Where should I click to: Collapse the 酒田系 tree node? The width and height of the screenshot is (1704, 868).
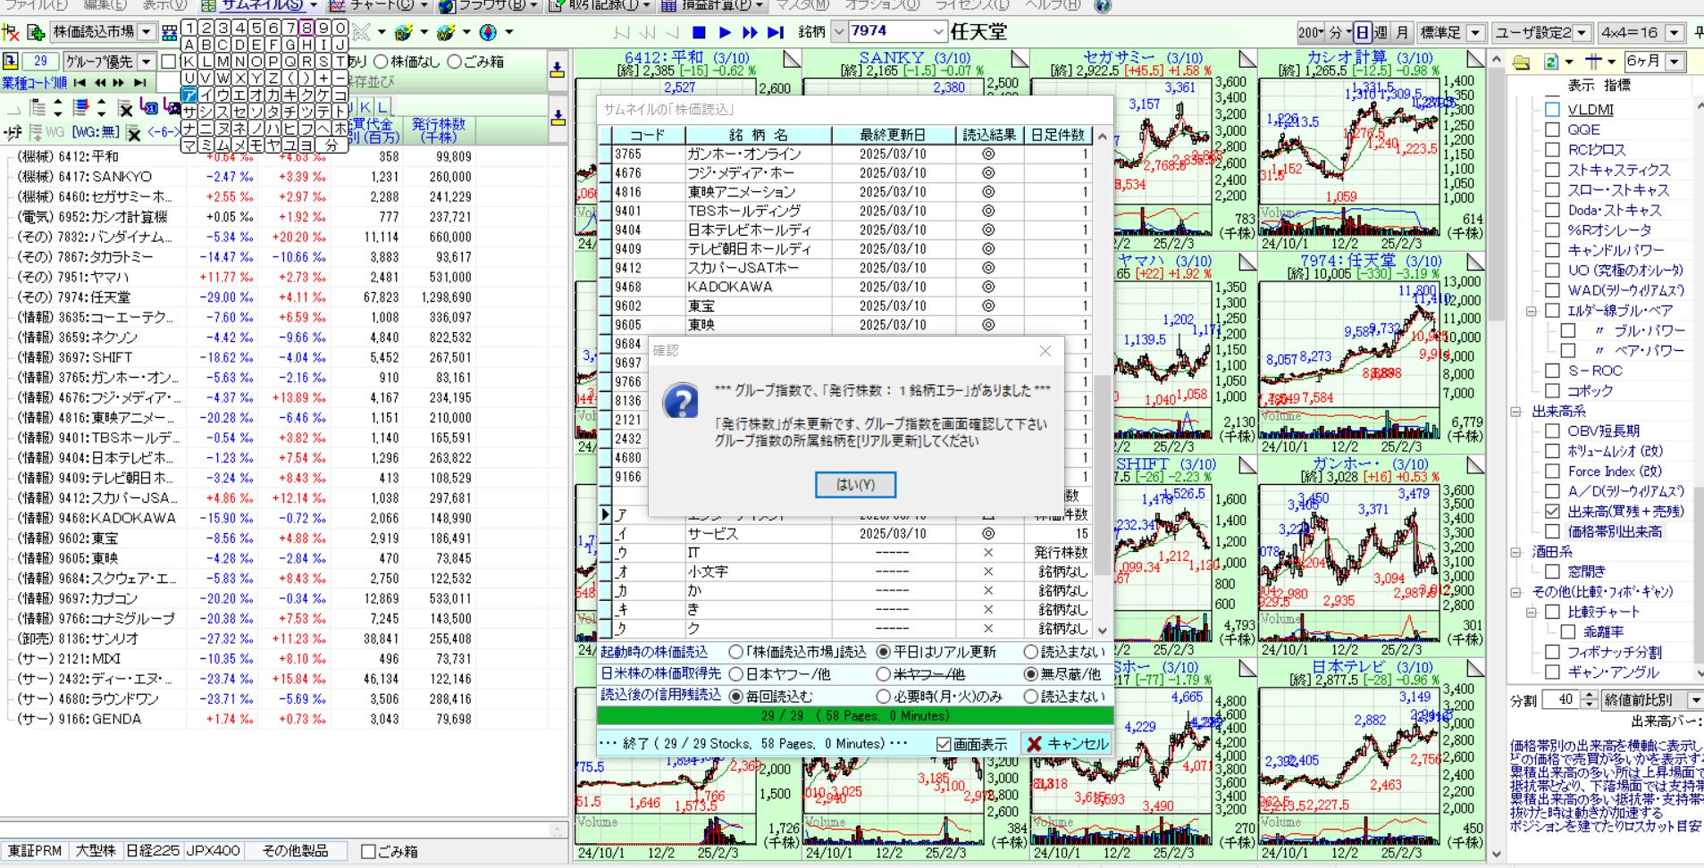(1515, 552)
